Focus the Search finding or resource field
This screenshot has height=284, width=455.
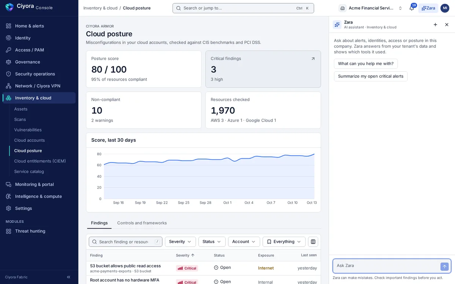[126, 242]
